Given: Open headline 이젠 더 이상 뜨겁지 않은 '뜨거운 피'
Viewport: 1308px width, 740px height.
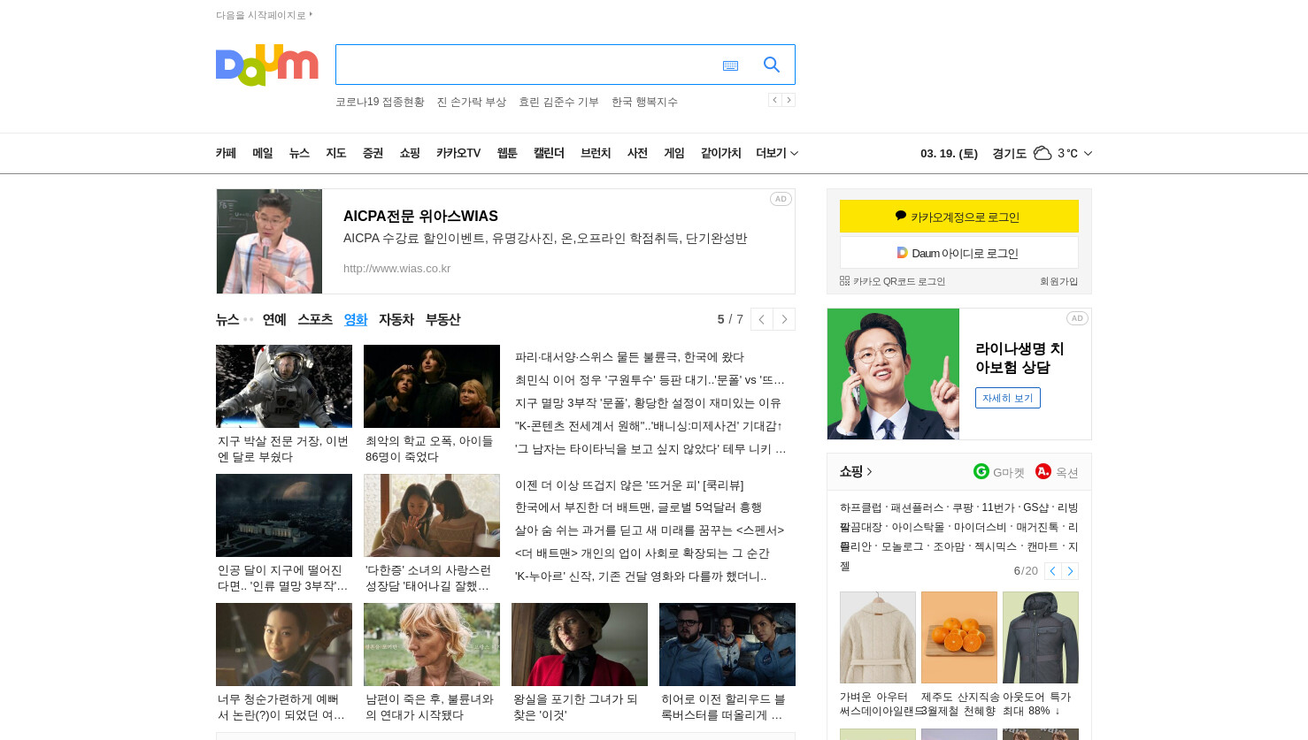Looking at the screenshot, I should 629,485.
